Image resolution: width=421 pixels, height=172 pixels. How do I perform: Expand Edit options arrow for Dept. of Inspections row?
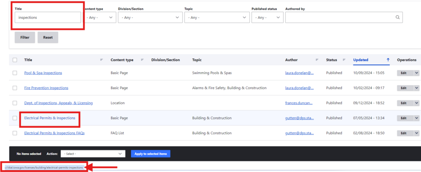pos(417,103)
